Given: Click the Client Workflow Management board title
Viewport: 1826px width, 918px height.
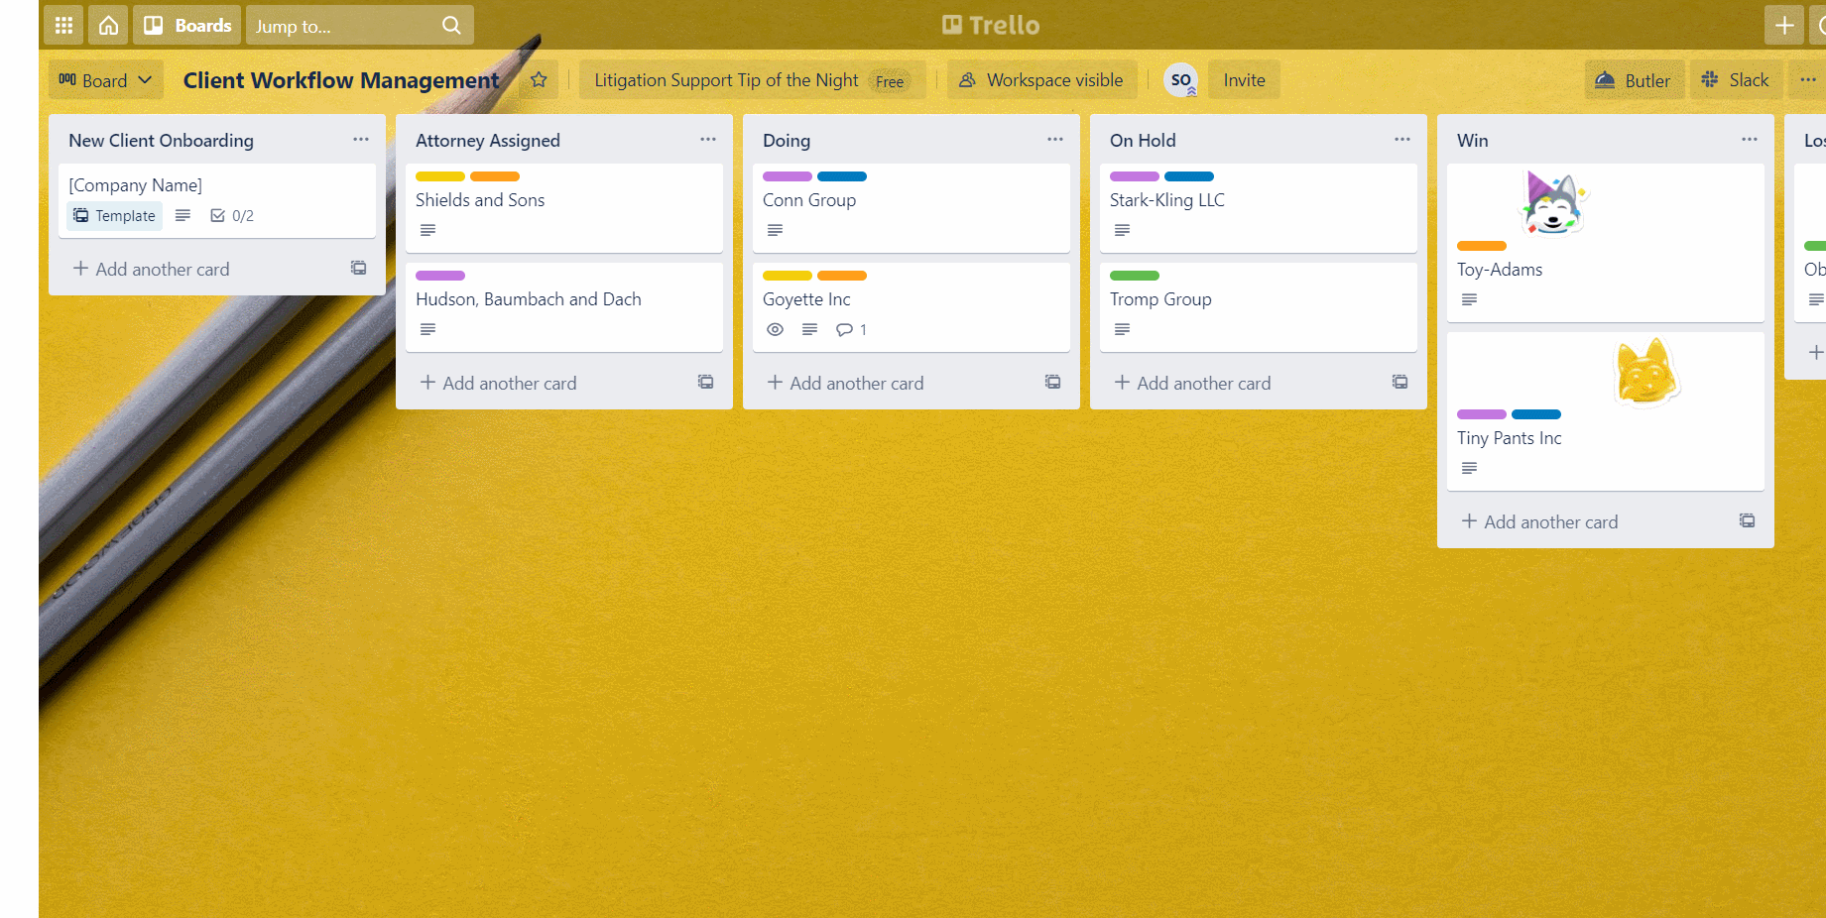Looking at the screenshot, I should click(x=341, y=80).
